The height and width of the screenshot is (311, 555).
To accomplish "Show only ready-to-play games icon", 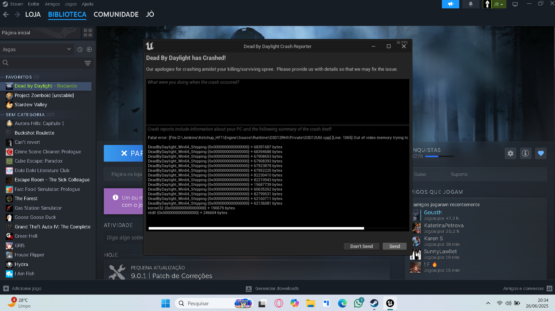I will pyautogui.click(x=89, y=49).
